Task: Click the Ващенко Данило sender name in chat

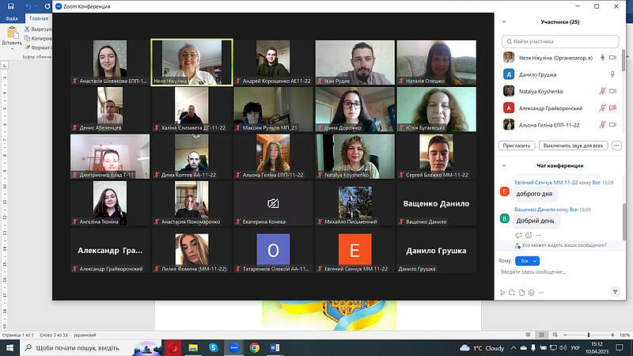Action: pyautogui.click(x=535, y=210)
